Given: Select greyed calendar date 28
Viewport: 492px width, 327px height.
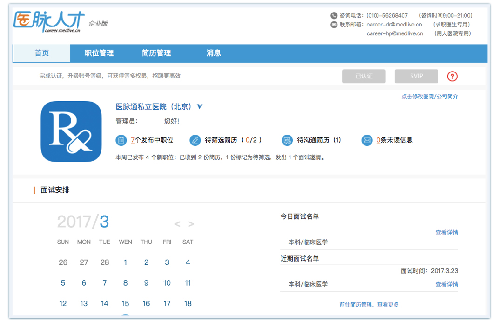Looking at the screenshot, I should click(104, 262).
